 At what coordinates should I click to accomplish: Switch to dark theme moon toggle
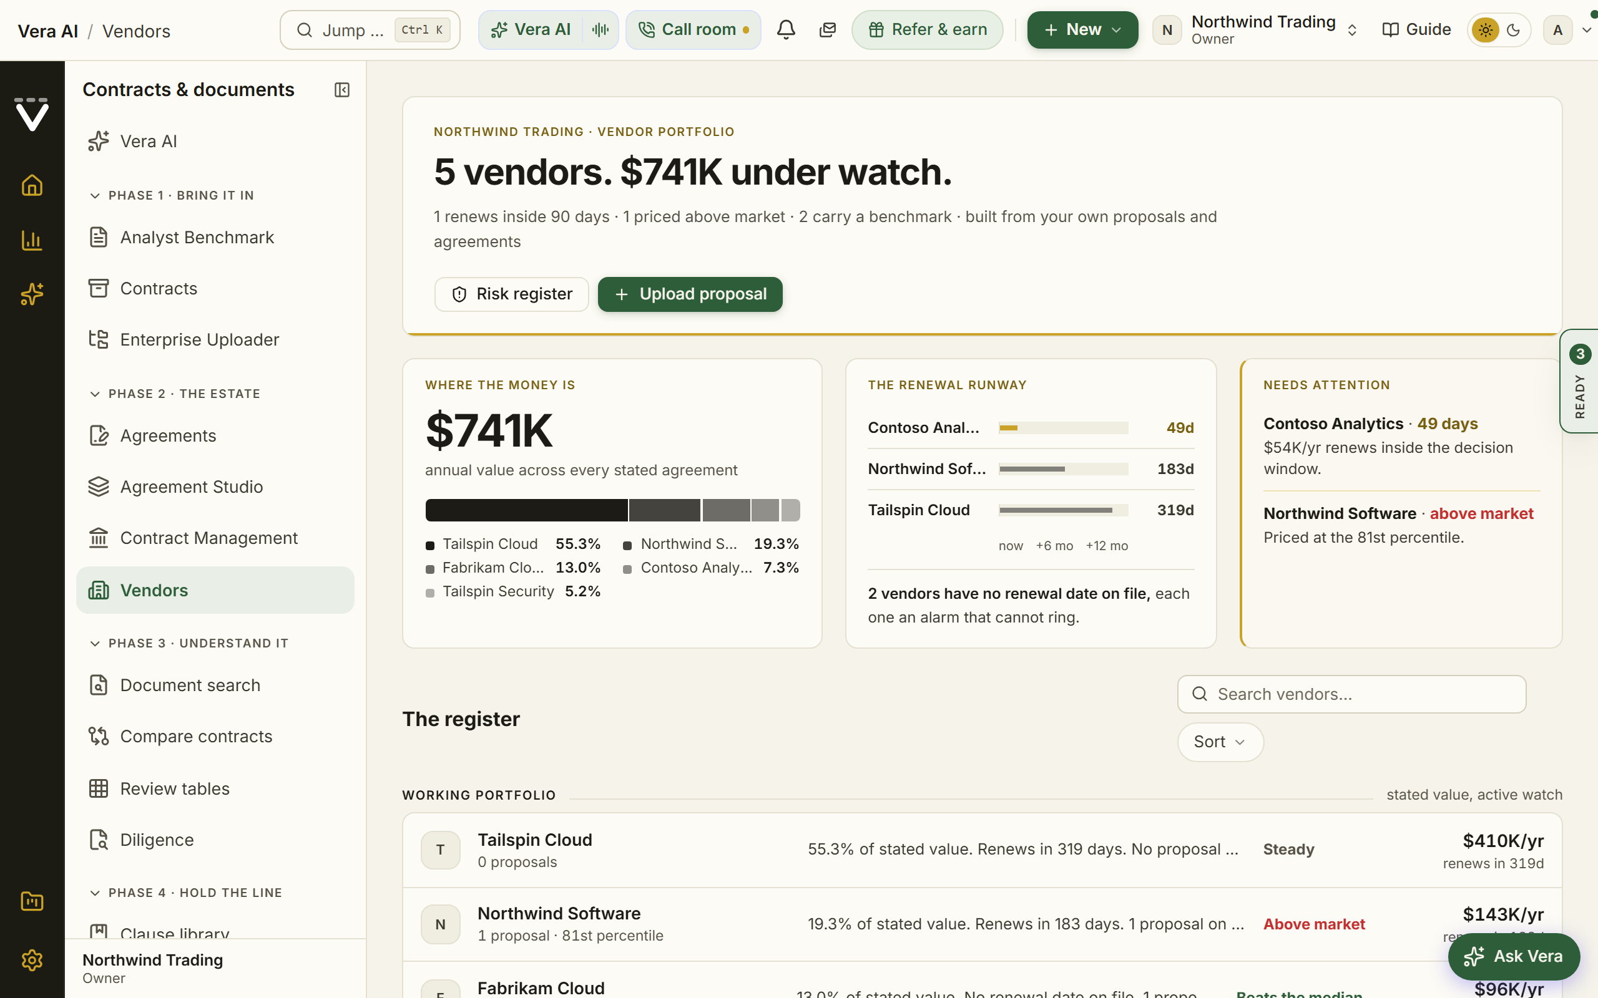click(x=1513, y=30)
